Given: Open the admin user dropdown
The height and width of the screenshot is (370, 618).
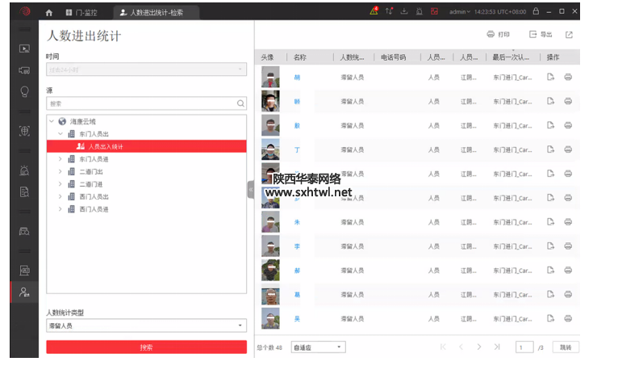Looking at the screenshot, I should click(x=460, y=12).
